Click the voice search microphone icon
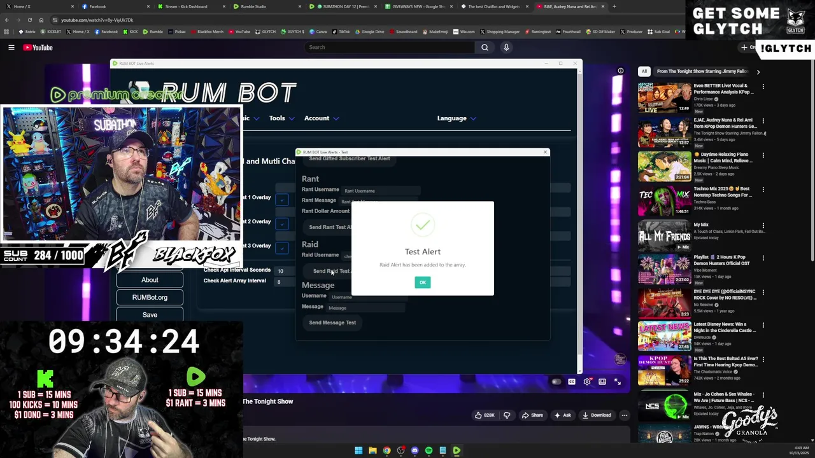The height and width of the screenshot is (458, 815). coord(506,47)
